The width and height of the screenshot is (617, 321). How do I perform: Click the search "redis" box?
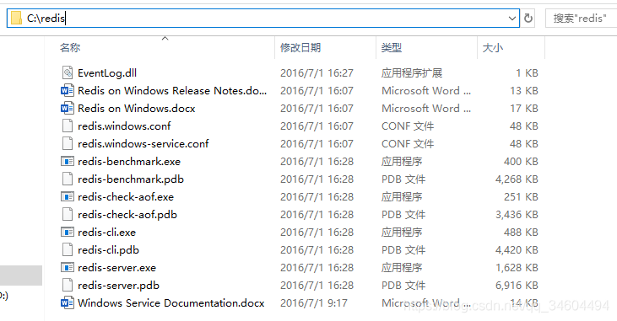coord(582,18)
